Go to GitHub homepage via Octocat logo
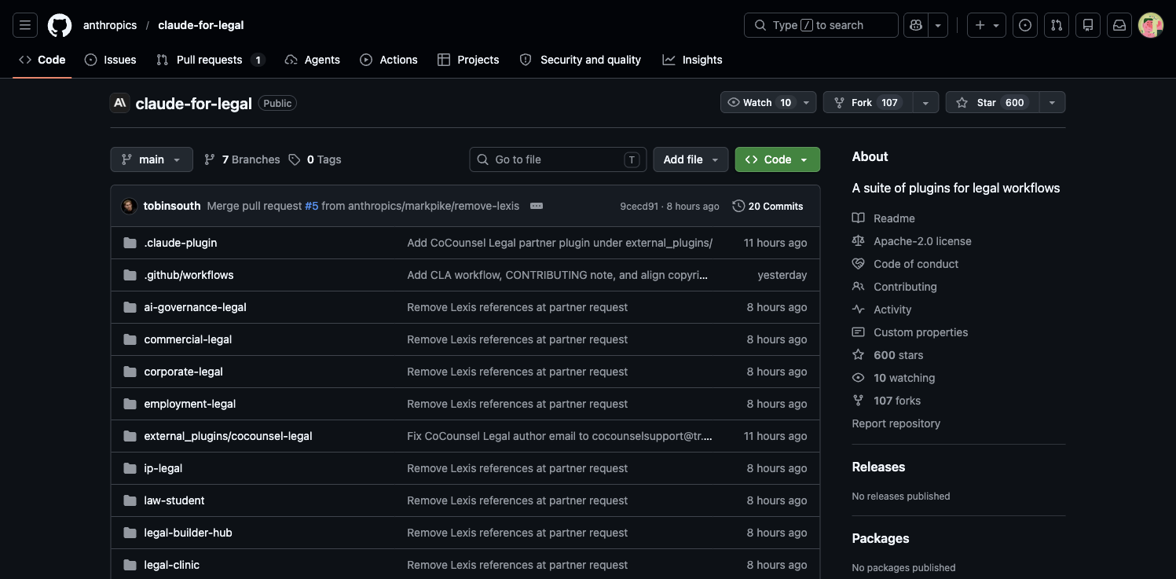Screen dimensions: 1176x579 (60, 25)
